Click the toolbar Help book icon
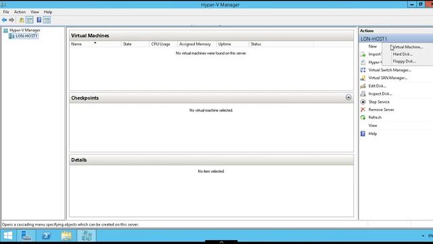The image size is (433, 244). (39, 20)
